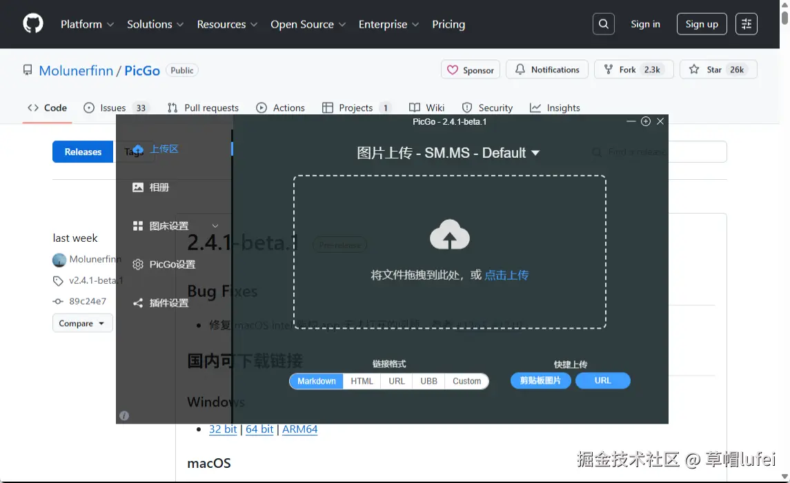Viewport: 790px width, 483px height.
Task: Download the Windows 32 bit link
Action: point(223,429)
